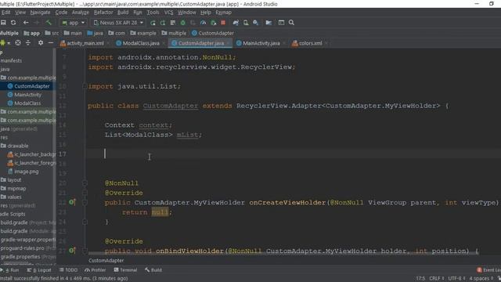Click the UTF-8 encoding in status bar

coord(456,279)
